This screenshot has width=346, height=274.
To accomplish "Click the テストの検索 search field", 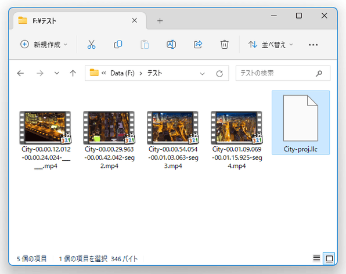I will pos(283,73).
